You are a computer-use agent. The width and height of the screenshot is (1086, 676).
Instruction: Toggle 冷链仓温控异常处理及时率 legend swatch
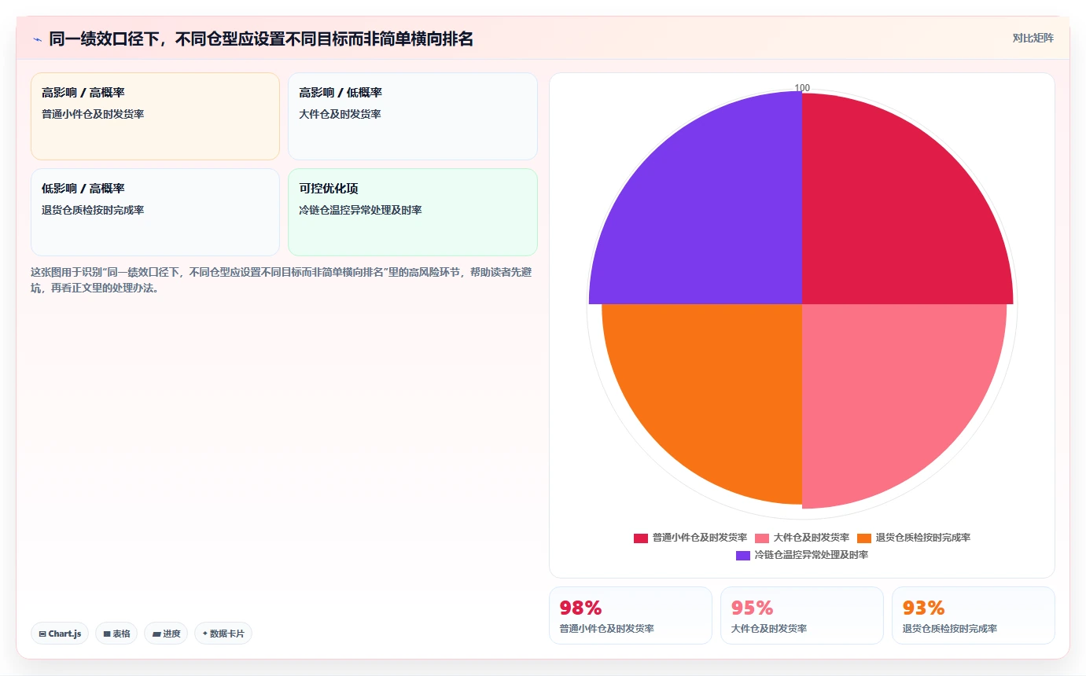743,556
